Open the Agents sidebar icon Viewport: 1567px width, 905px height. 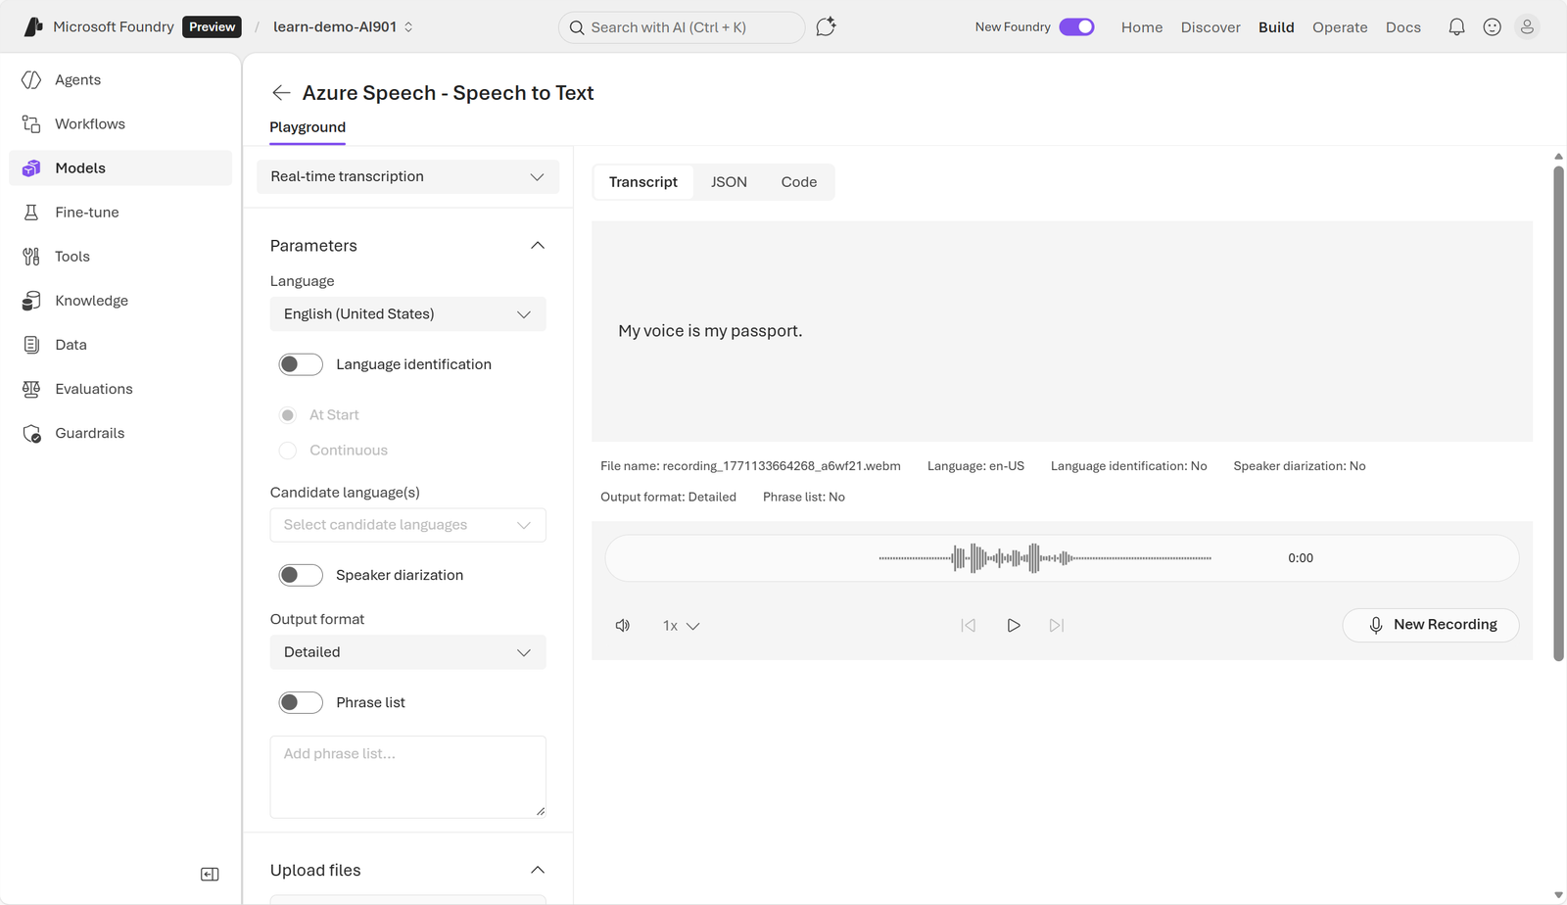[x=31, y=79]
